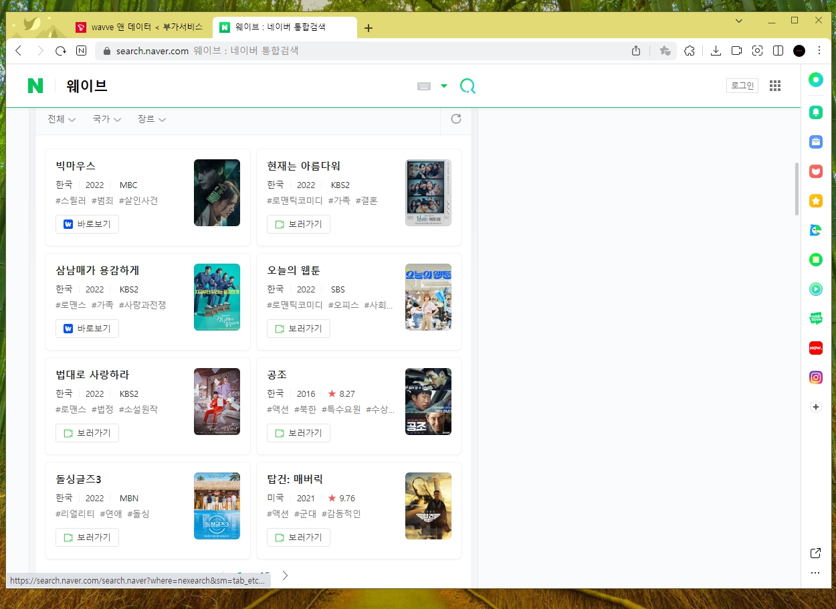Click the video recorder toolbar icon
The width and height of the screenshot is (836, 609).
tap(736, 51)
